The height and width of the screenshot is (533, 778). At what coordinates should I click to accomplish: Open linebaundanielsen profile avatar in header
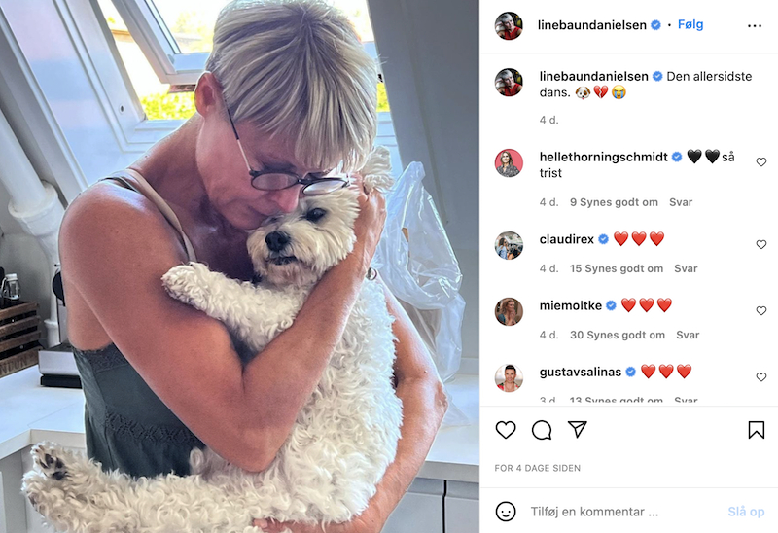pos(509,26)
